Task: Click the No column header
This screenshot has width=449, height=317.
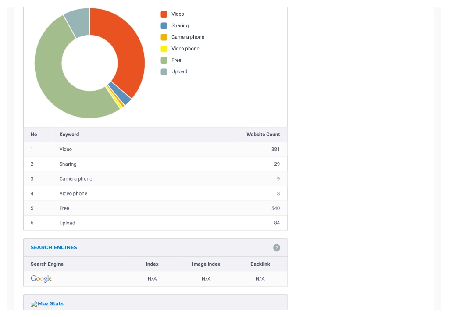Action: click(x=34, y=135)
